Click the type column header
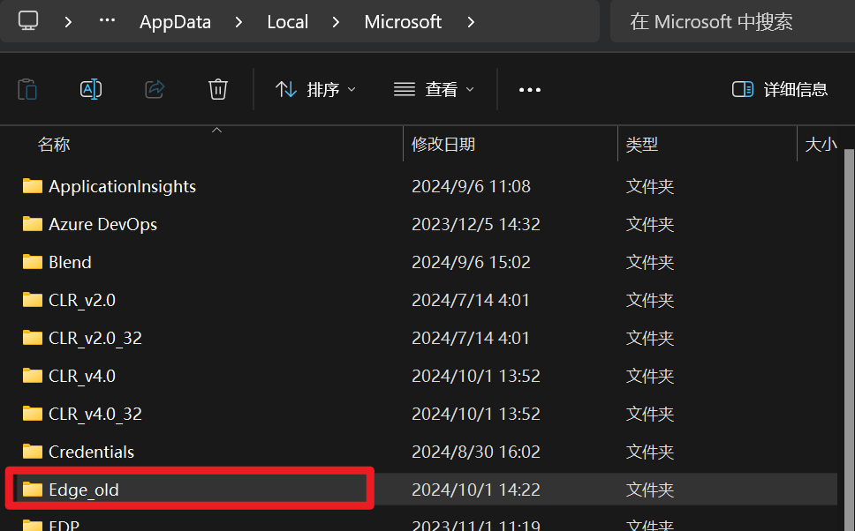 [642, 145]
